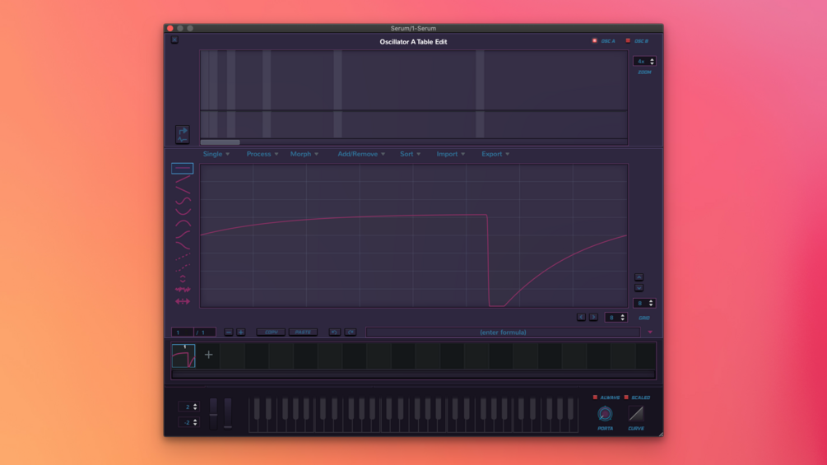
Task: Select wavetable frame 1 thumbnail
Action: [184, 356]
